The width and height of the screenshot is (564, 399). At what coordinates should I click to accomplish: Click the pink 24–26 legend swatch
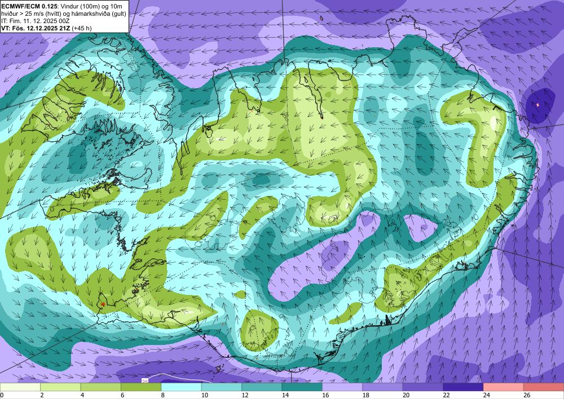coord(504,387)
